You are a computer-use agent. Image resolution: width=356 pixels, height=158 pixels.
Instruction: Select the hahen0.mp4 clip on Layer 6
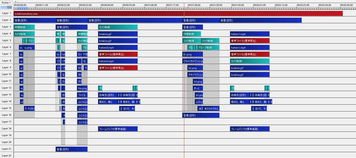coord(118,48)
